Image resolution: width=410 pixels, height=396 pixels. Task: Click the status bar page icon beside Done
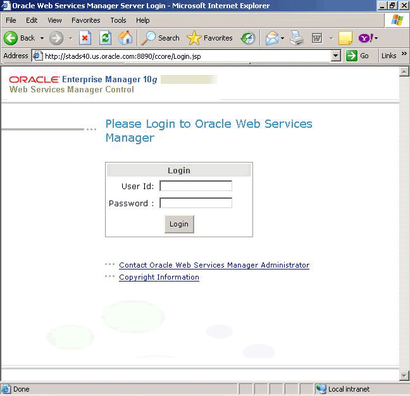point(6,389)
